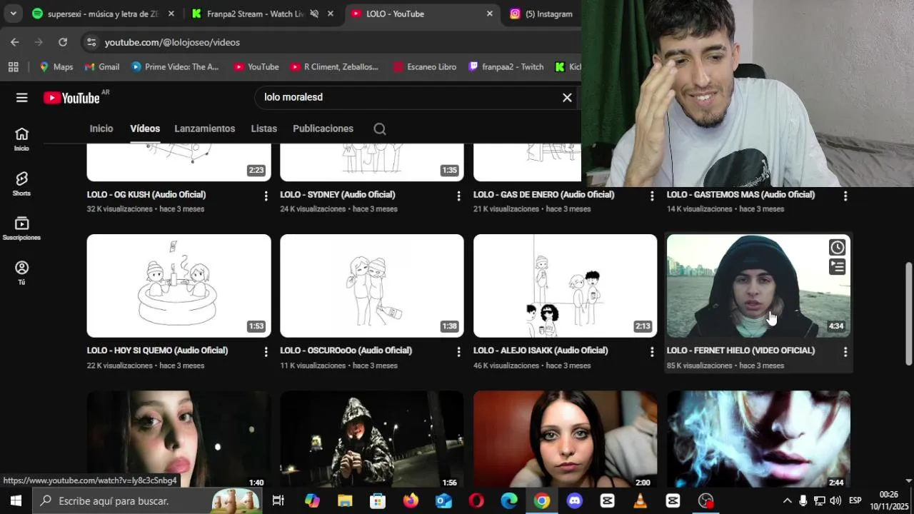
Task: Open LOLO - ALEJO ISAKK title link
Action: pos(541,351)
